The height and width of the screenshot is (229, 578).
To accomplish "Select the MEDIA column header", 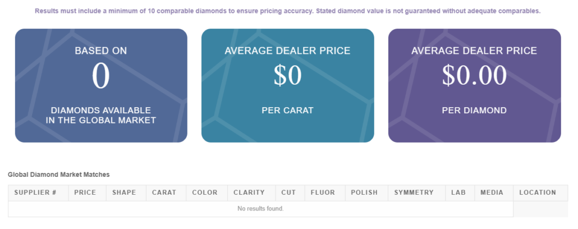I will pos(492,193).
